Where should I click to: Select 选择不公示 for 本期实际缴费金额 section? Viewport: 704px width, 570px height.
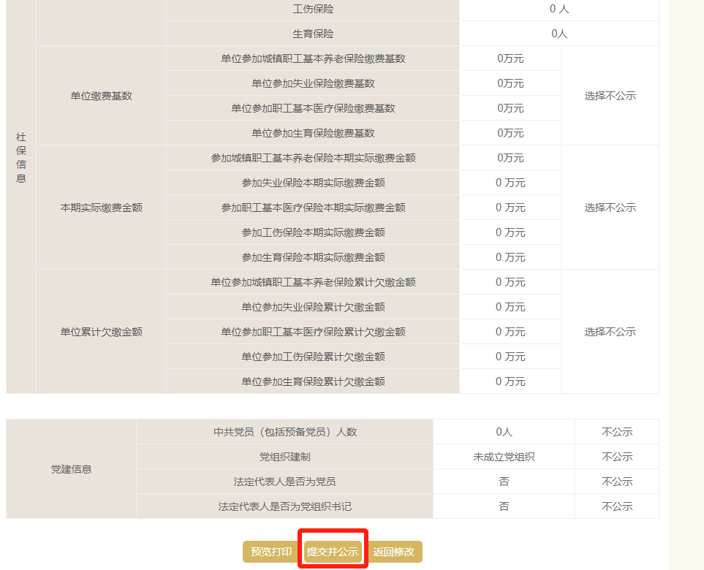(x=610, y=207)
